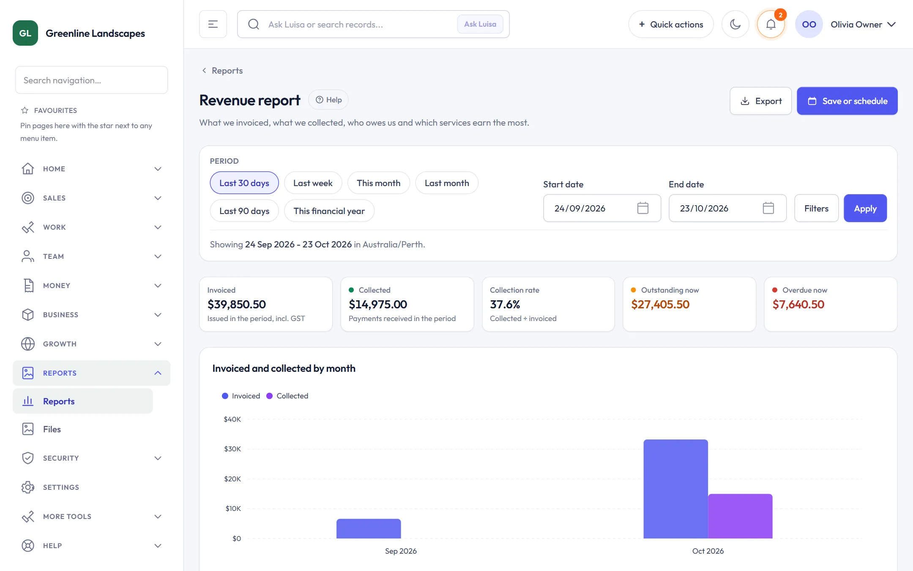The width and height of the screenshot is (913, 571).
Task: Select the Last 30 days period
Action: (244, 183)
